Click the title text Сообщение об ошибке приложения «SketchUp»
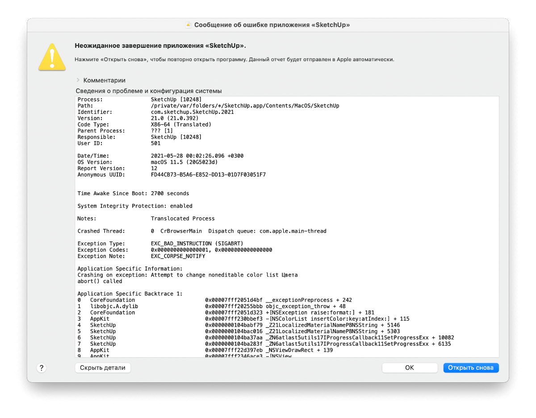This screenshot has width=536, height=418. coord(272,25)
